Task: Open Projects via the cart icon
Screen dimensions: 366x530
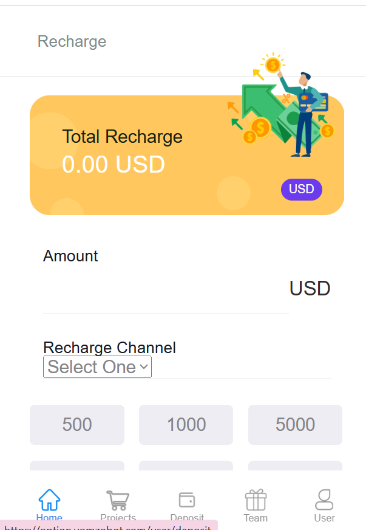Action: click(x=118, y=500)
